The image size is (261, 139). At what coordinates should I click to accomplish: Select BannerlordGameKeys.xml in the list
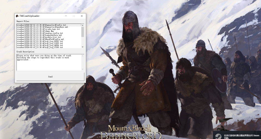coord(42,27)
